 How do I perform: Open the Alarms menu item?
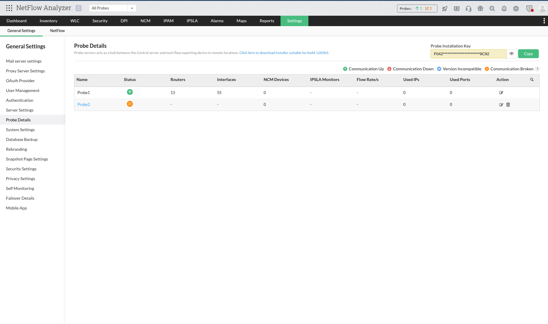tap(217, 21)
